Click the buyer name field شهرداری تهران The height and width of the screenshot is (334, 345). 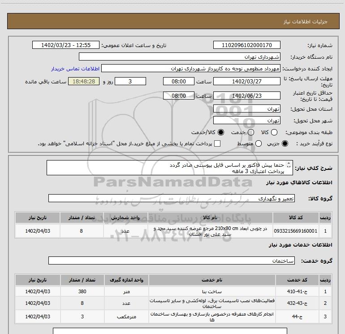180,57
